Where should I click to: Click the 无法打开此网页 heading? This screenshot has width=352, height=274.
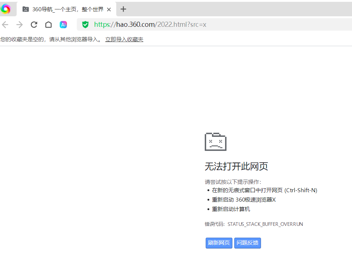tap(236, 166)
